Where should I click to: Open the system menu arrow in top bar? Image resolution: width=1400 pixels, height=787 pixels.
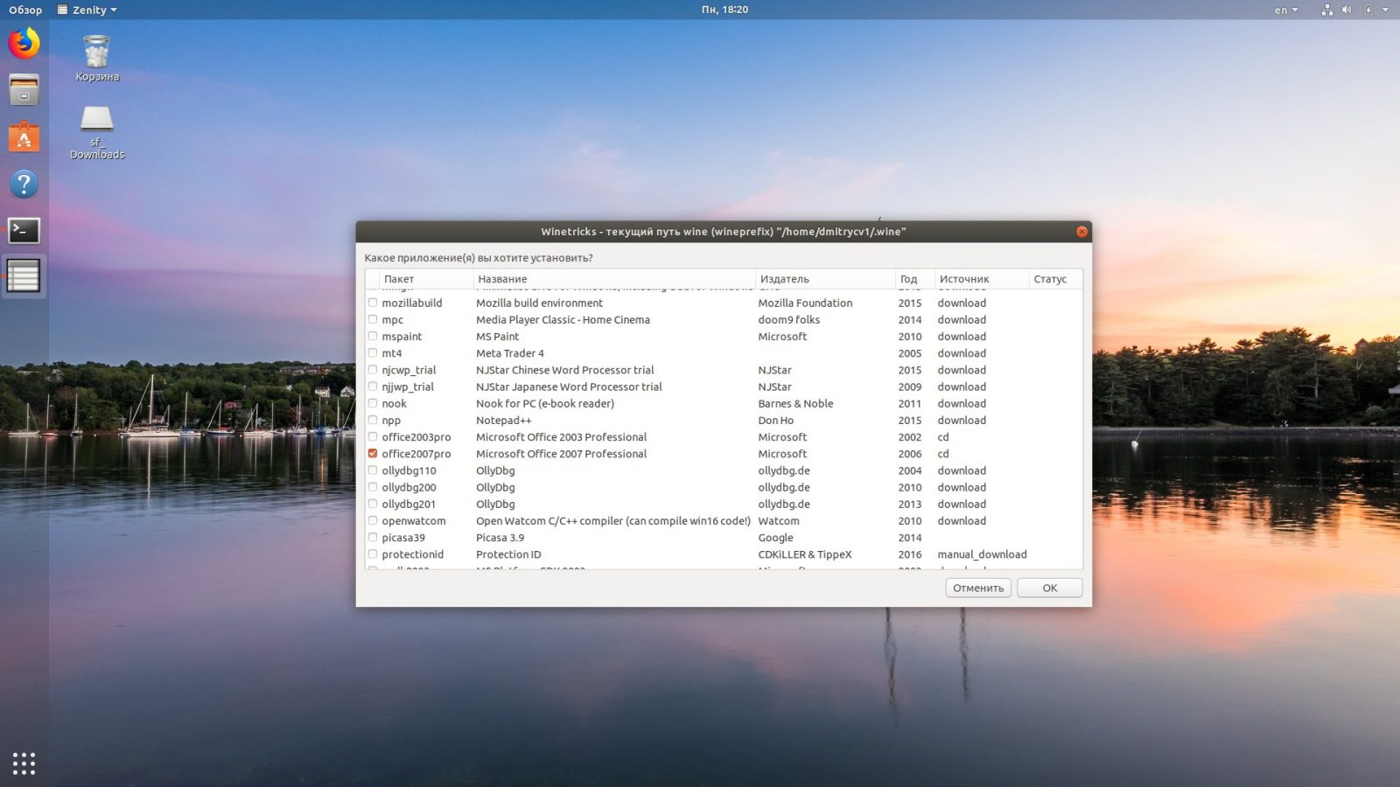coord(1385,10)
